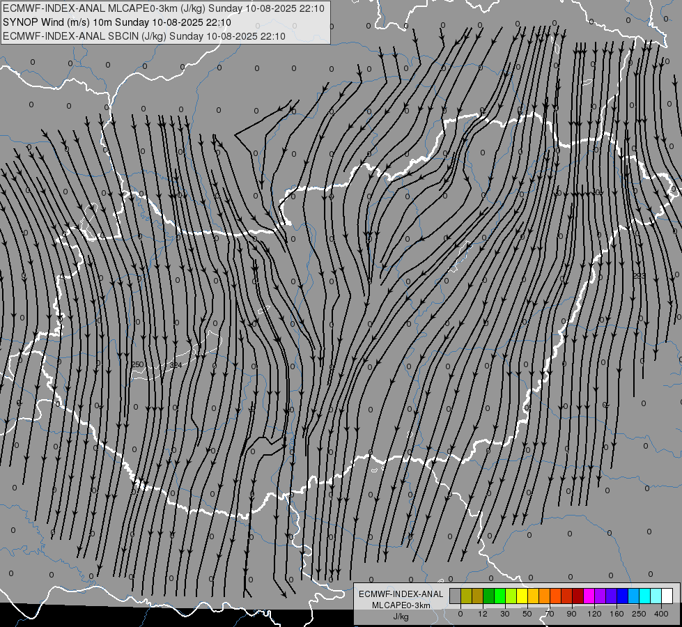The image size is (682, 627).
Task: Click the legend text 'MLCAPE0-3km'
Action: click(401, 605)
